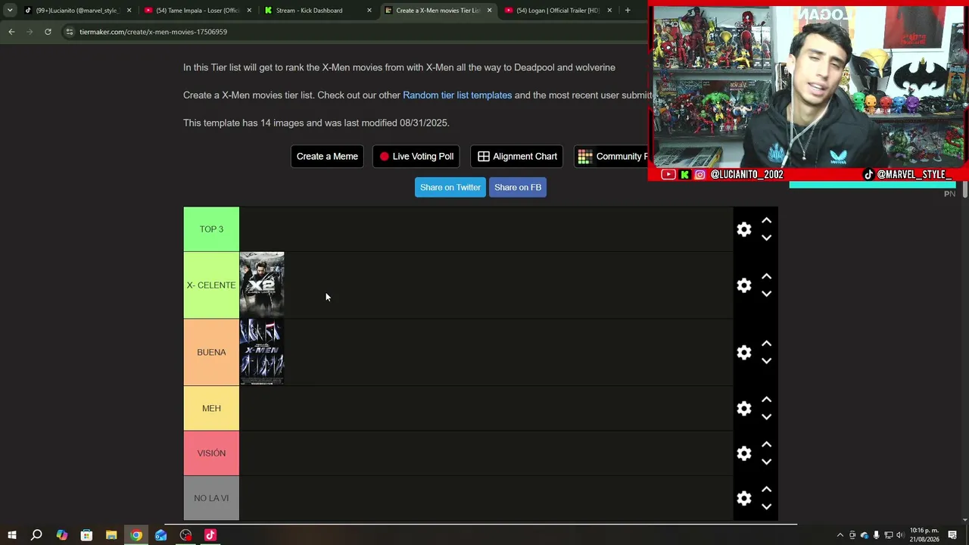Start a Live Voting Poll
The height and width of the screenshot is (545, 969).
click(x=417, y=157)
